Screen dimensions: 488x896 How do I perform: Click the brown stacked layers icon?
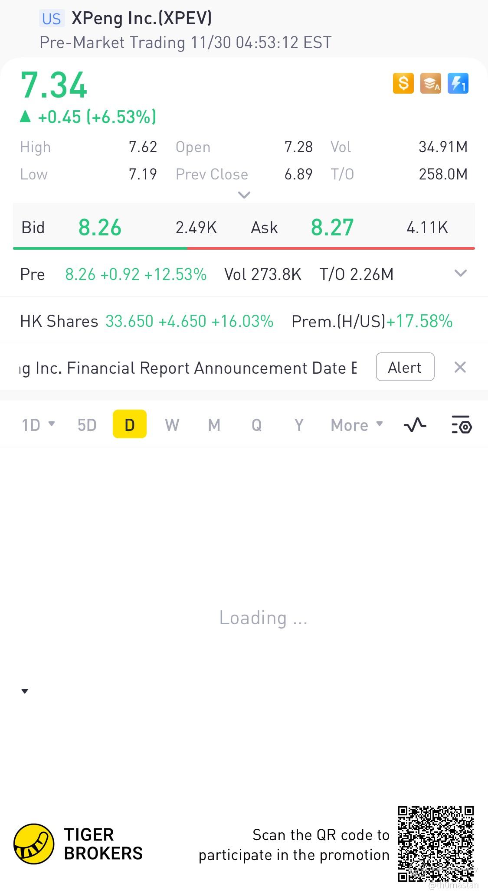click(430, 83)
